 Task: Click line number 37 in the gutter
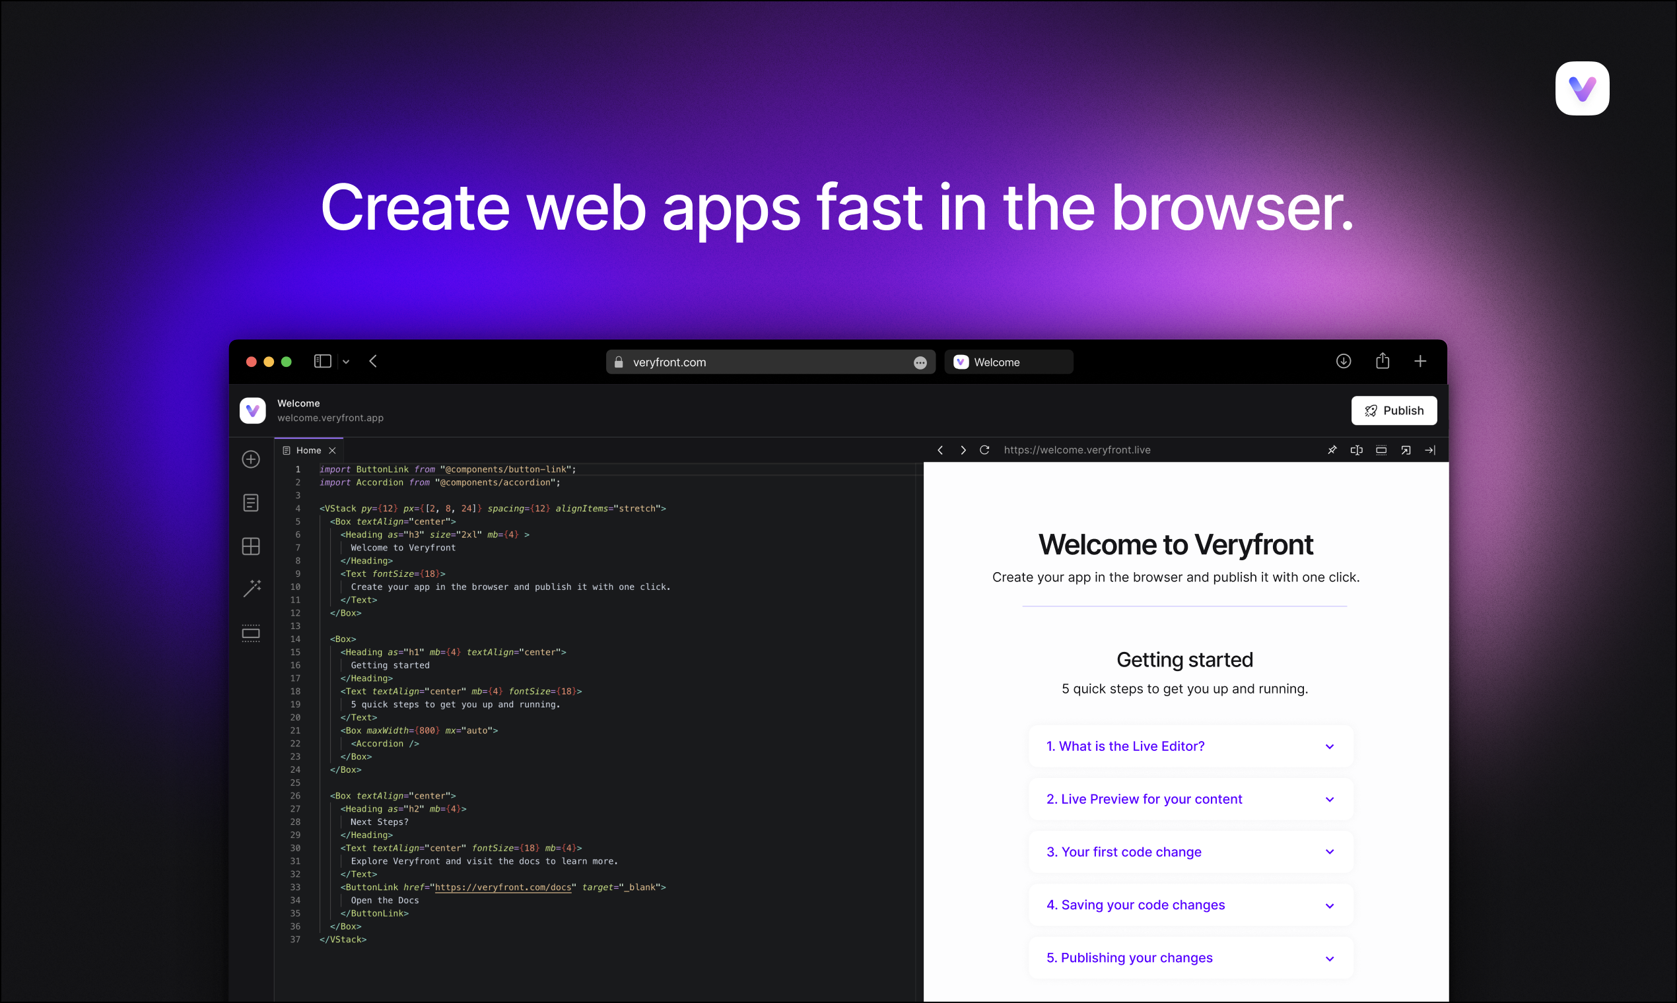(295, 940)
